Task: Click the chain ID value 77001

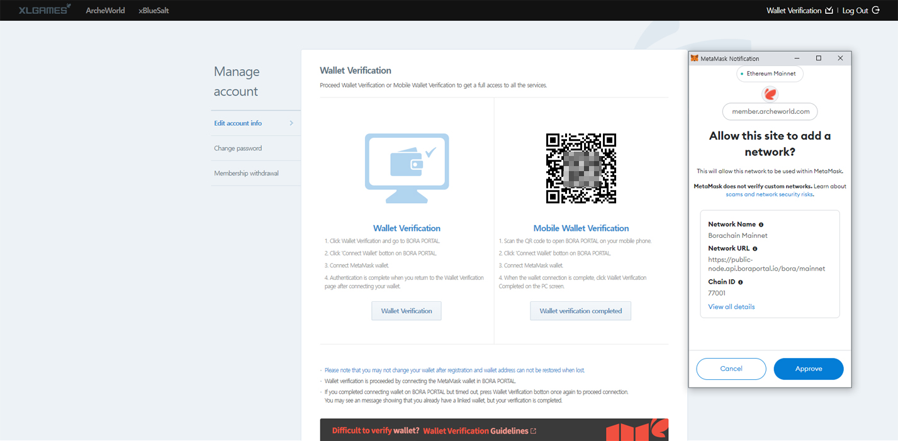Action: 717,293
